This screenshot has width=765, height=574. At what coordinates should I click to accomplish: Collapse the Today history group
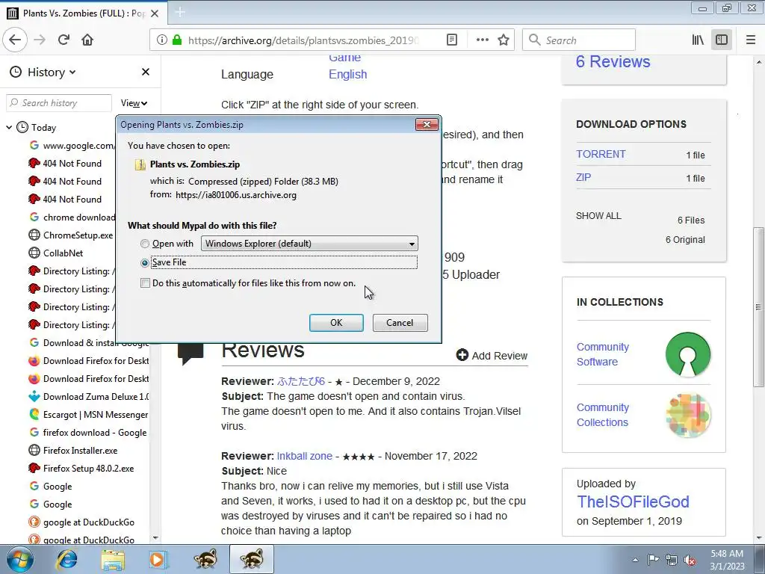[9, 127]
